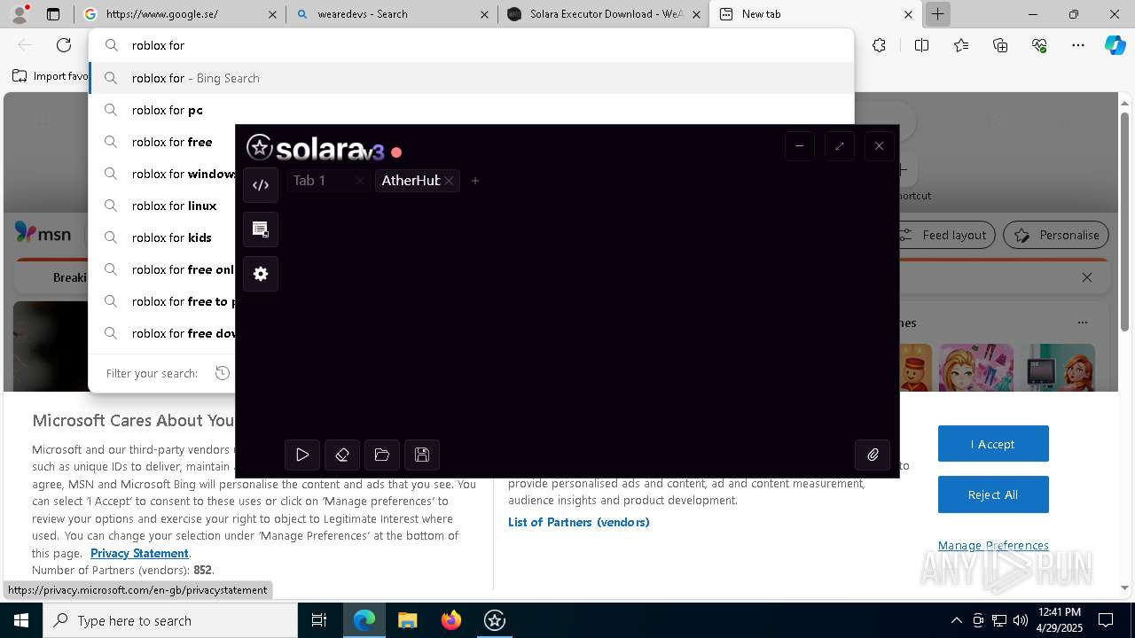This screenshot has height=638, width=1135.
Task: Click Edge address bar search field
Action: (x=471, y=45)
